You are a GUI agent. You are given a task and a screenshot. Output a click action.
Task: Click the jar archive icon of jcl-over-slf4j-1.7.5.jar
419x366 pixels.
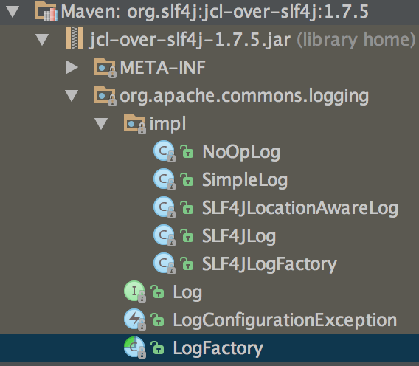75,38
